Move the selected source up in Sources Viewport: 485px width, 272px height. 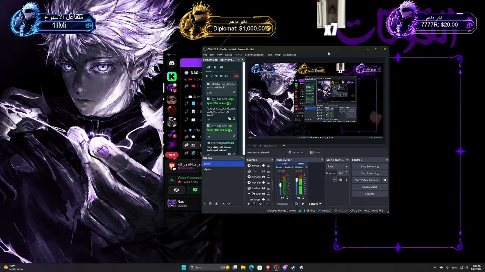pyautogui.click(x=267, y=204)
